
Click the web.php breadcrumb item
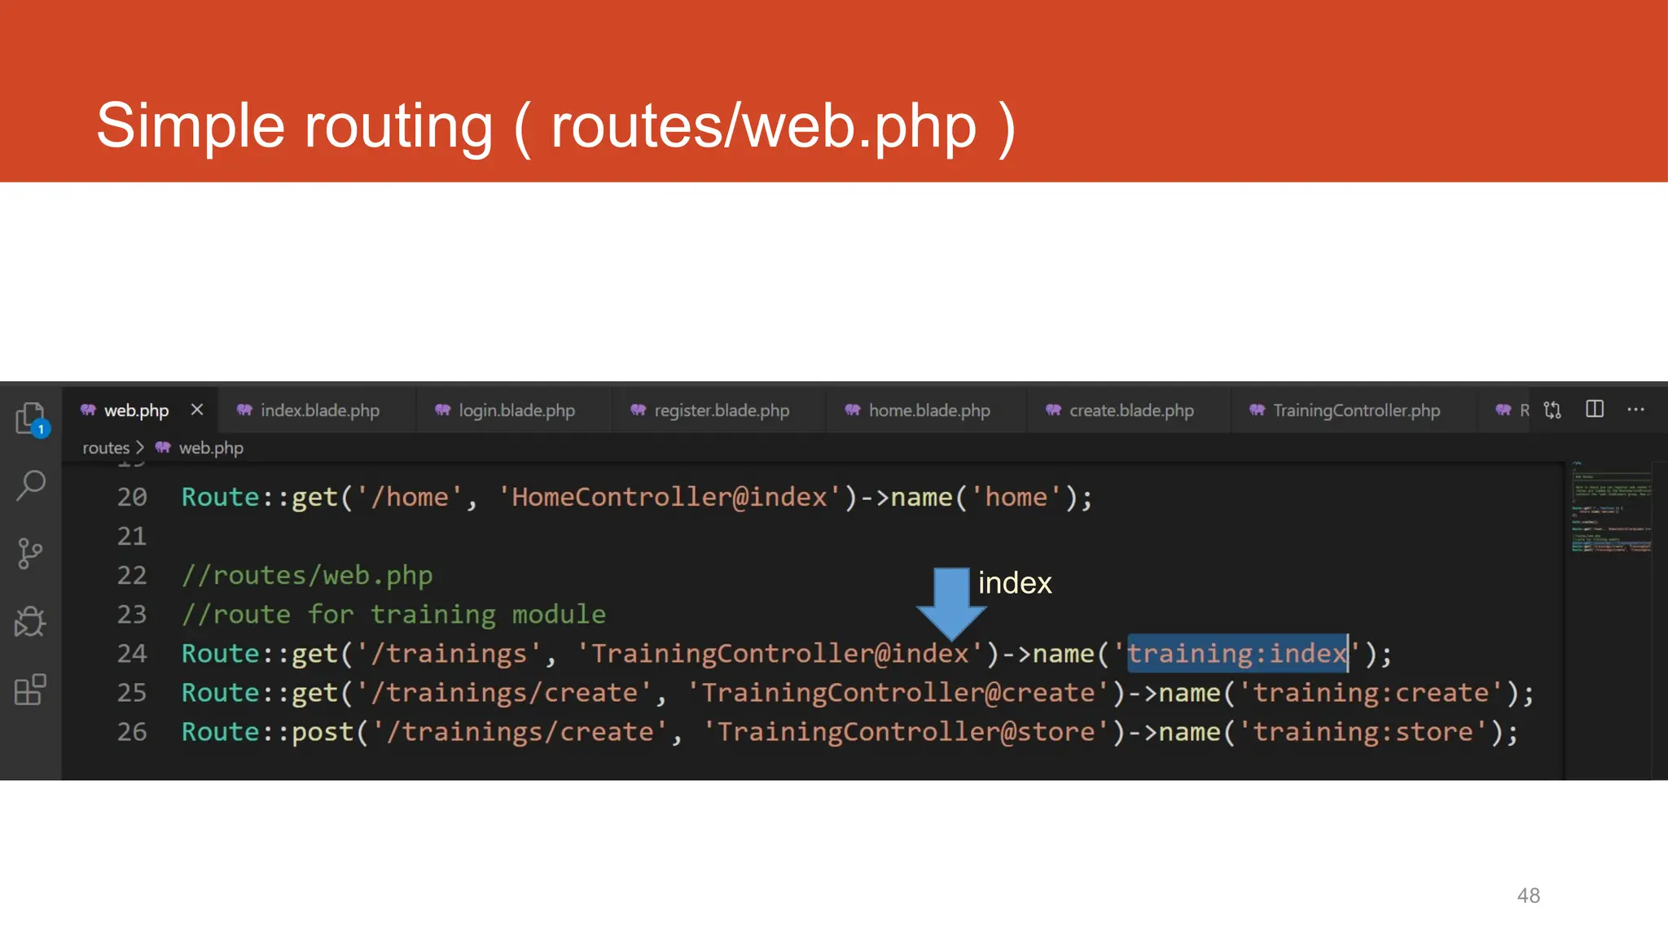click(x=211, y=448)
